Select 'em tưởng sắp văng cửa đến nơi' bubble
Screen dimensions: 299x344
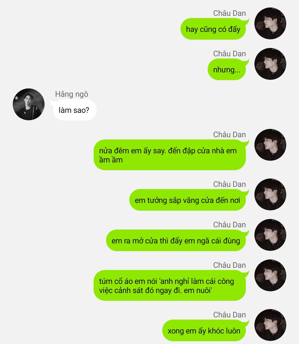point(188,200)
